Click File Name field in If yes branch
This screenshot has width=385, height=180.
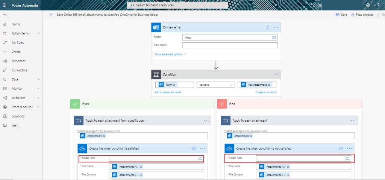(156, 167)
